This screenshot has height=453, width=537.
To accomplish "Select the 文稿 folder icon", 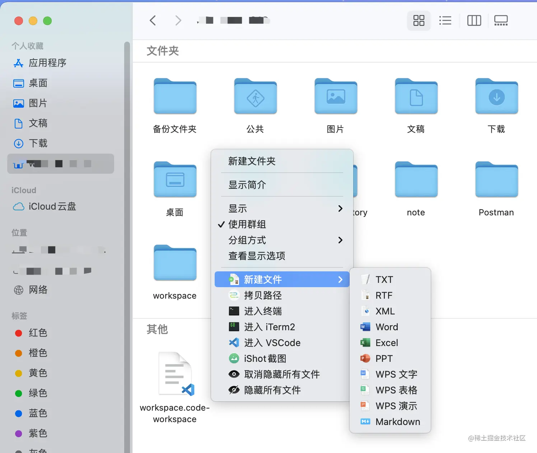I will coord(416,96).
